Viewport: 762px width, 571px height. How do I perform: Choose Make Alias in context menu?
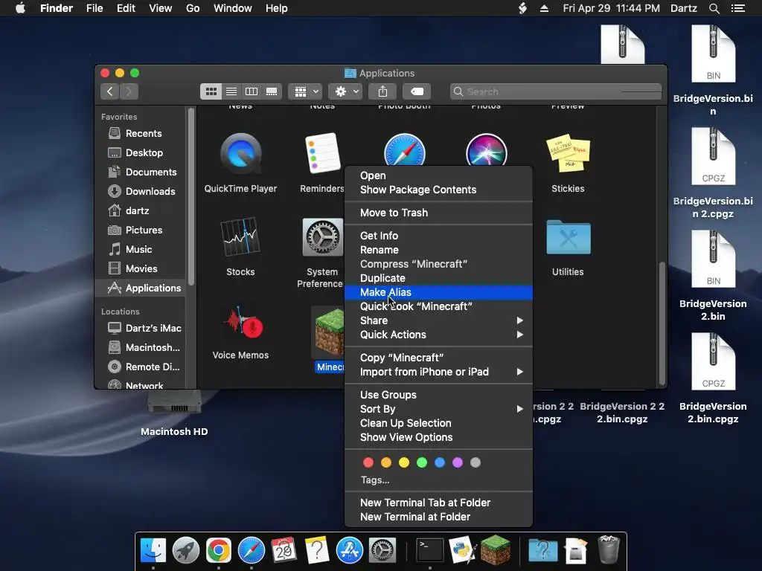click(438, 292)
